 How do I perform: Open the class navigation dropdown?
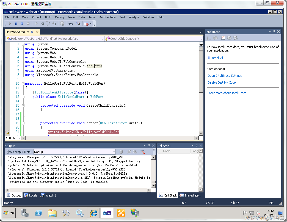102,39
